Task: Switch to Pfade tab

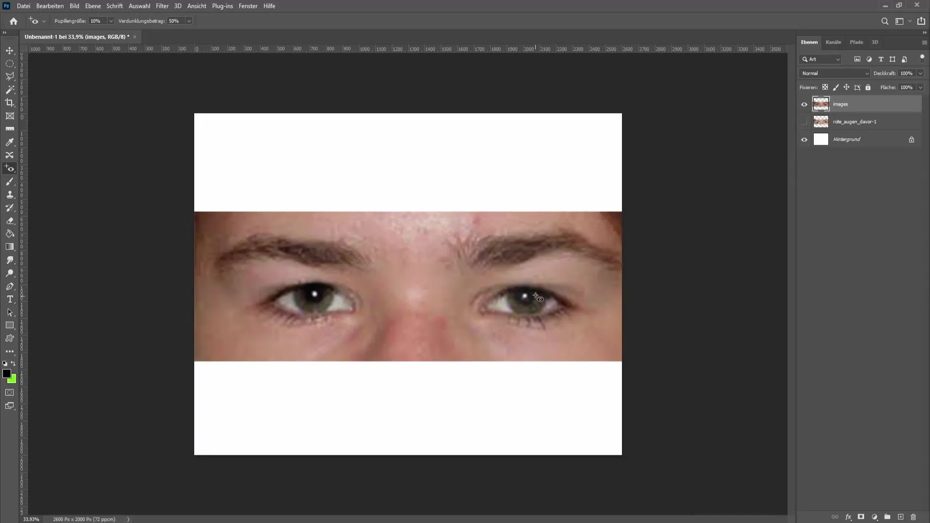Action: pos(856,42)
